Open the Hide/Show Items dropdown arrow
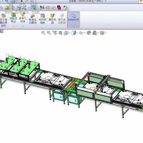 pos(85,33)
